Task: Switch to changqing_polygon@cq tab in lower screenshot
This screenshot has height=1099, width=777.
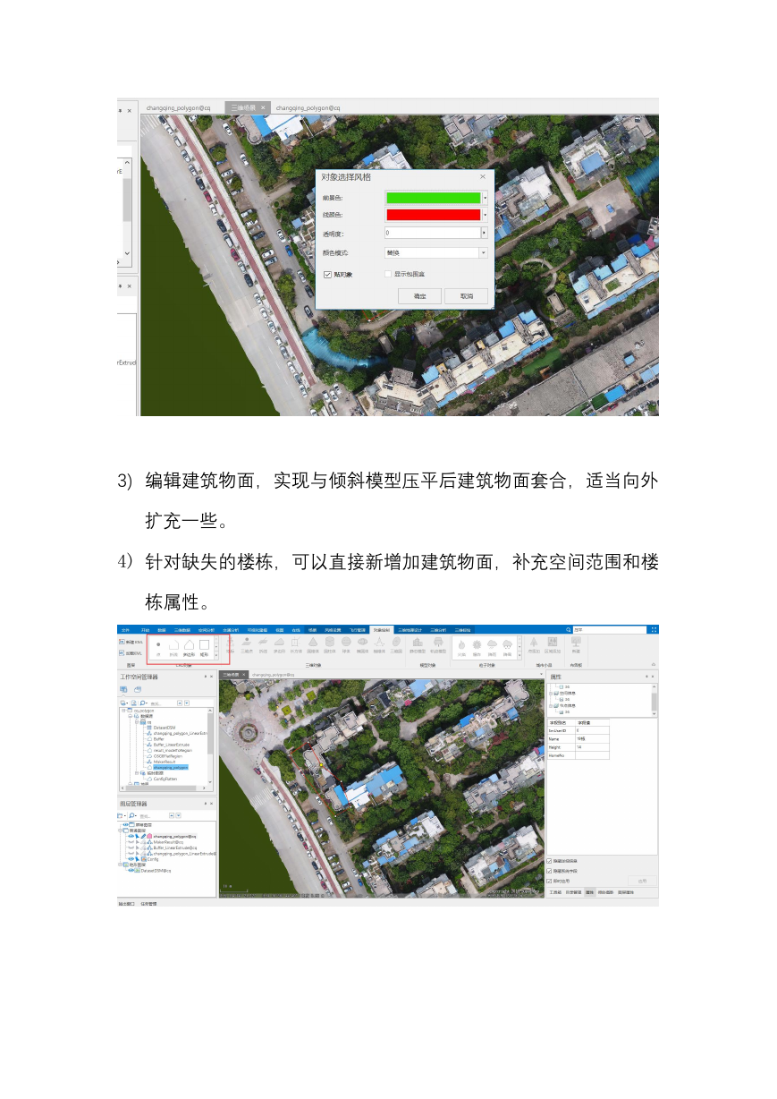Action: point(273,675)
